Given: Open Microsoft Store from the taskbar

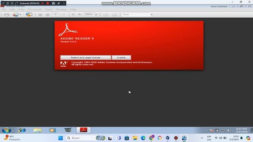Looking at the screenshot, I should click(x=127, y=138).
